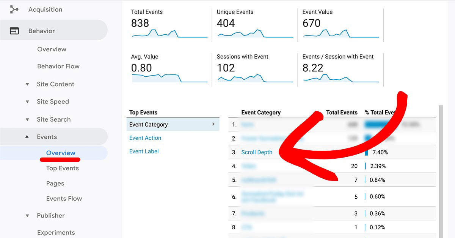Expand the Site Content section
455x238 pixels.
27,84
